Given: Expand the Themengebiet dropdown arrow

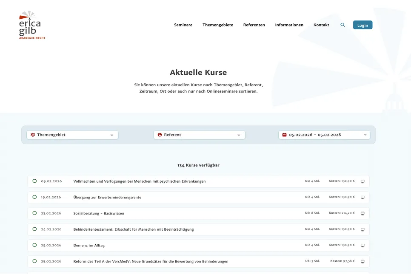Looking at the screenshot, I should (x=112, y=135).
